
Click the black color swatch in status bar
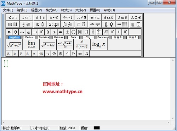click(x=97, y=128)
